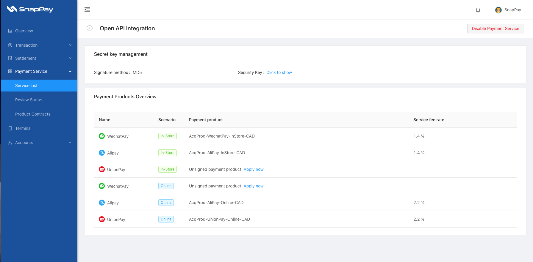
Task: Click the SnapPay logo
Action: pos(30,9)
